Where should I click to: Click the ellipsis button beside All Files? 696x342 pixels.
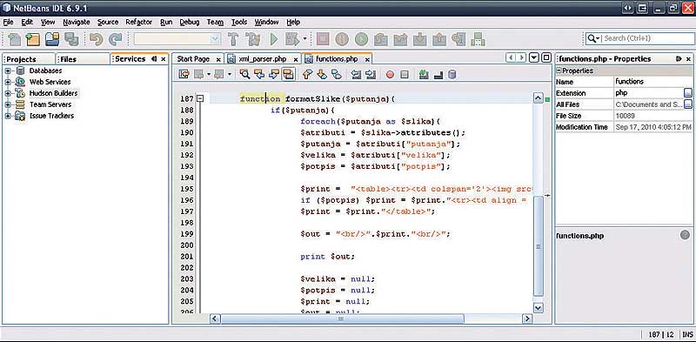pyautogui.click(x=688, y=104)
